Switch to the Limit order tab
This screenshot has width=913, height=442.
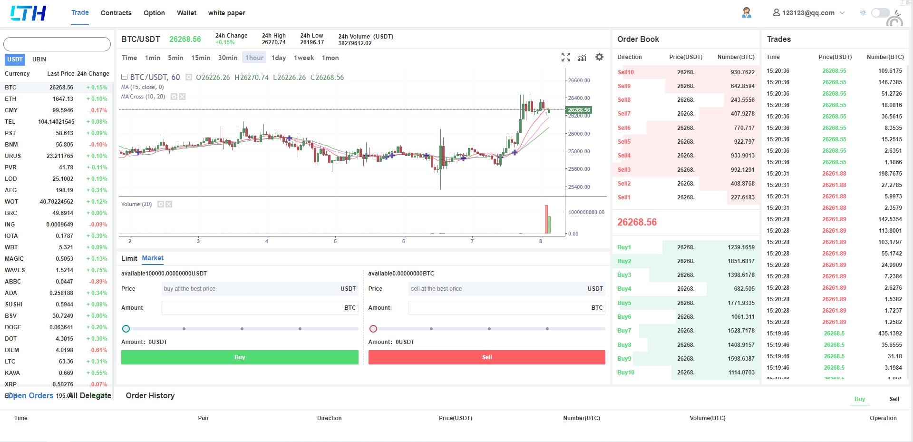(129, 258)
